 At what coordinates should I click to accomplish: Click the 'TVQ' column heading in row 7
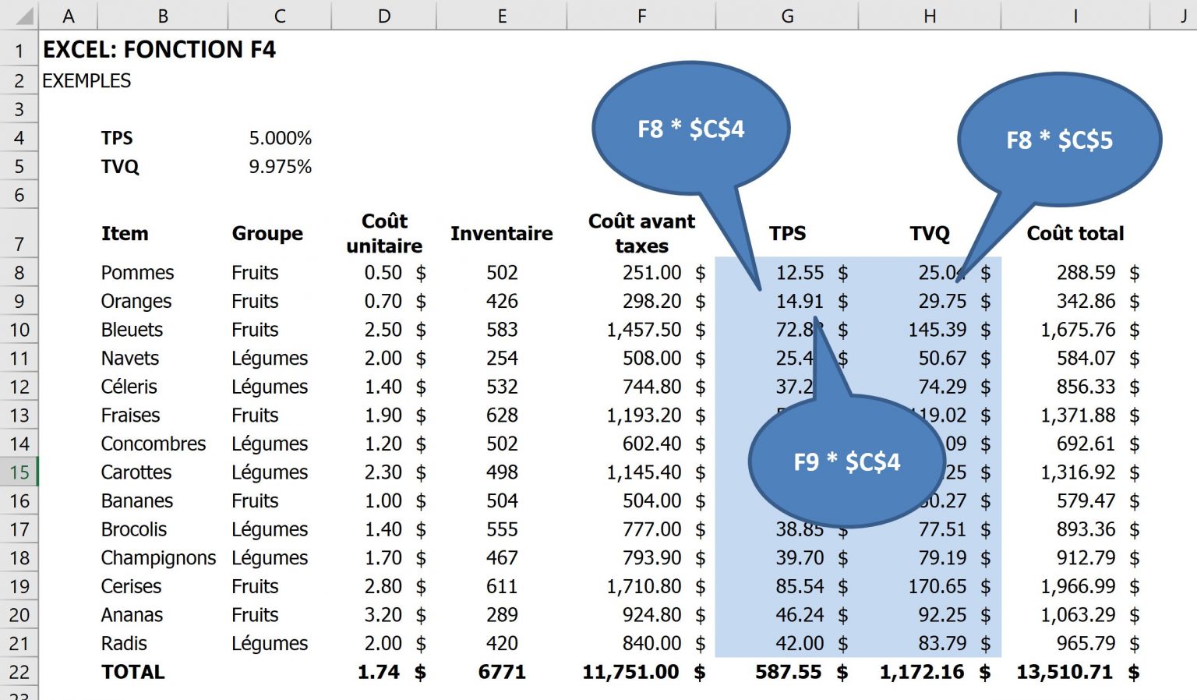coord(930,233)
